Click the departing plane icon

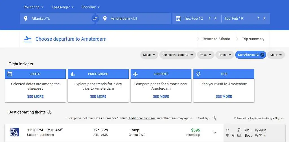tap(28, 39)
